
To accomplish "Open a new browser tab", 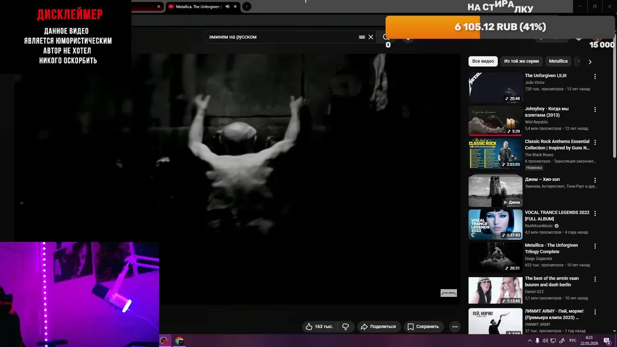I will [x=247, y=6].
